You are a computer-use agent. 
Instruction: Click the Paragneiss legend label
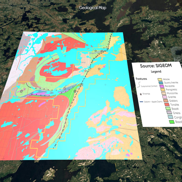(172, 89)
